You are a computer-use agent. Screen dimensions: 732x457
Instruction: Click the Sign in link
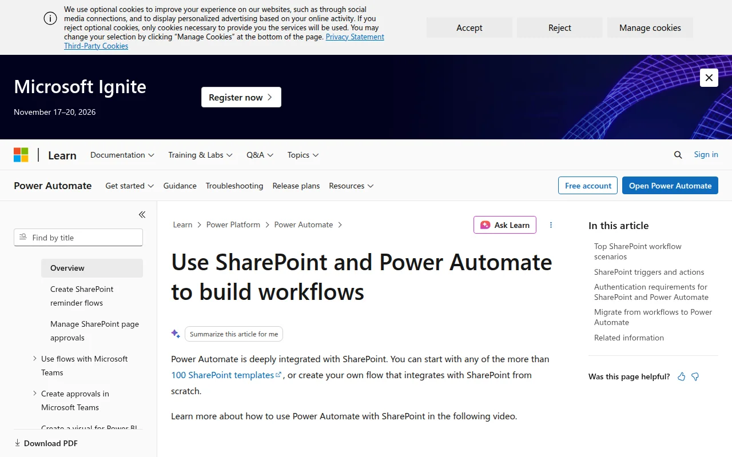tap(706, 154)
